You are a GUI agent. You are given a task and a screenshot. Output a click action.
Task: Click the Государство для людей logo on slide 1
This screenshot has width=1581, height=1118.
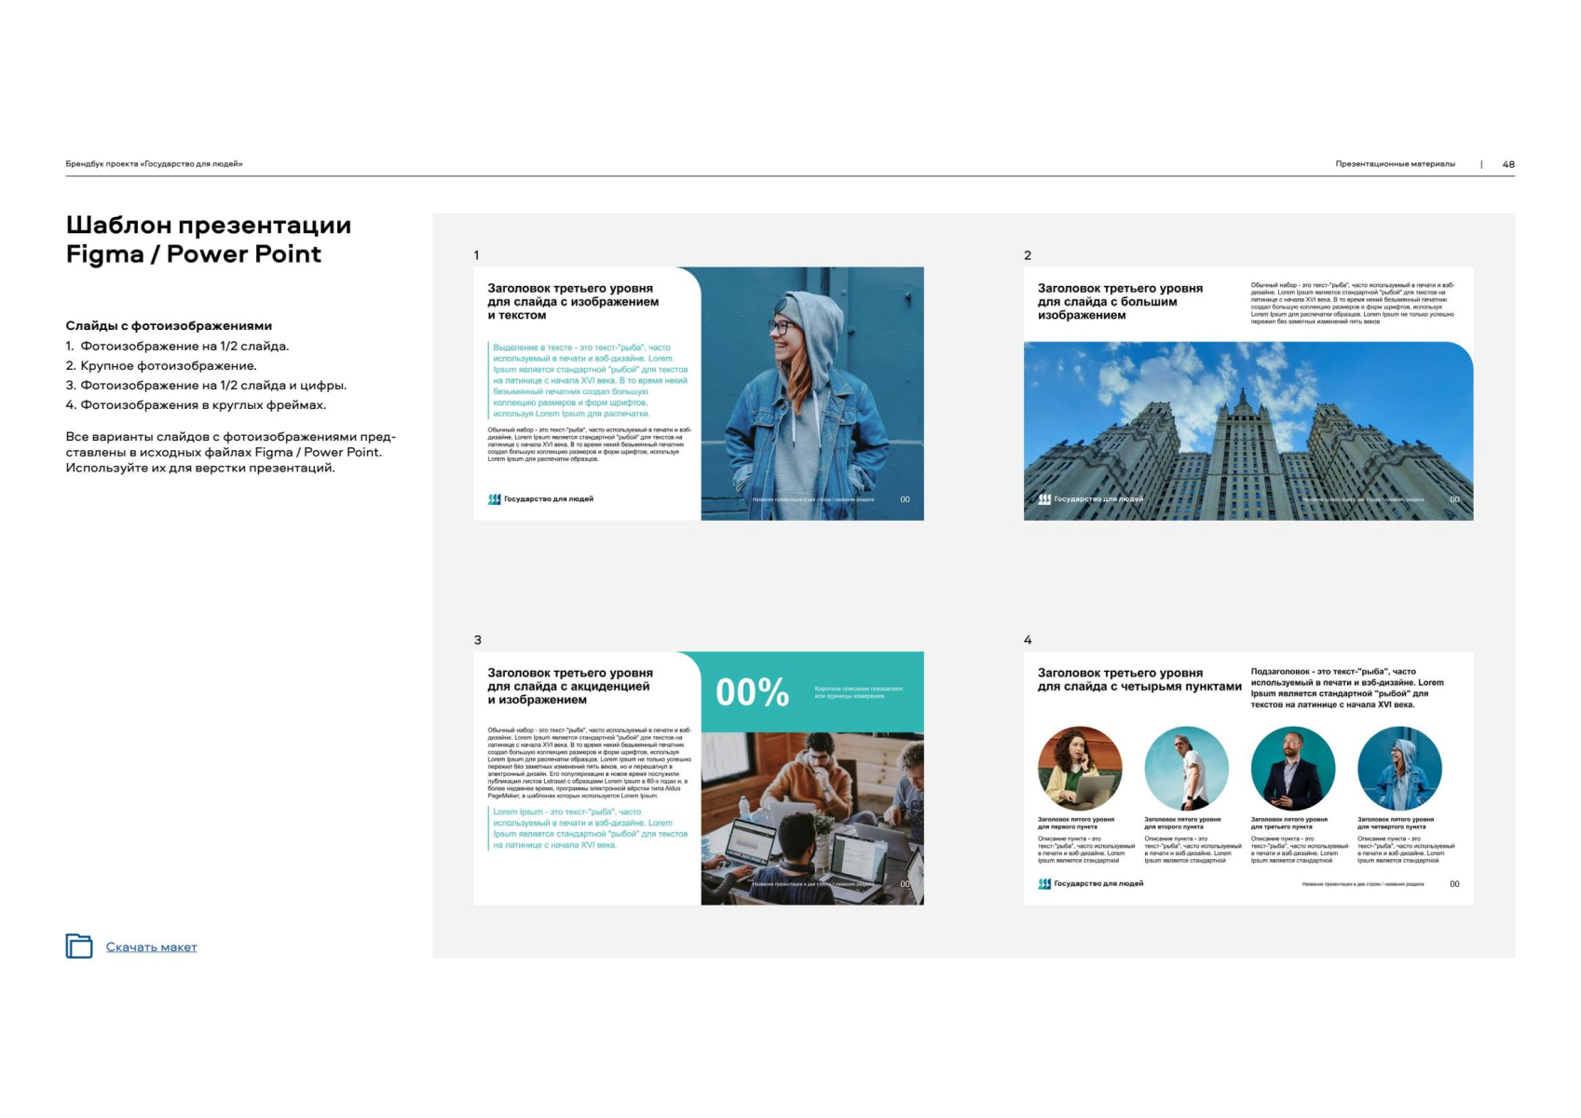540,499
